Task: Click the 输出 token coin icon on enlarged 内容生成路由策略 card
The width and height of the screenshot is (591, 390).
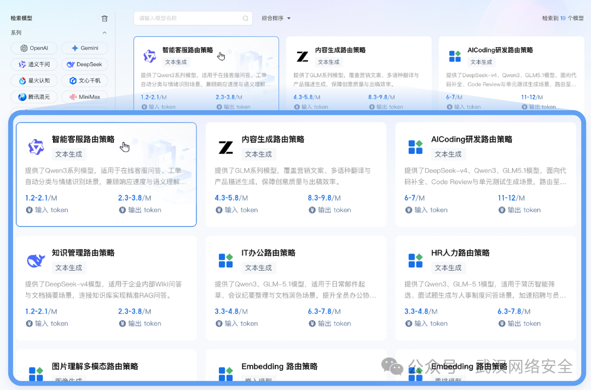Action: pos(312,210)
